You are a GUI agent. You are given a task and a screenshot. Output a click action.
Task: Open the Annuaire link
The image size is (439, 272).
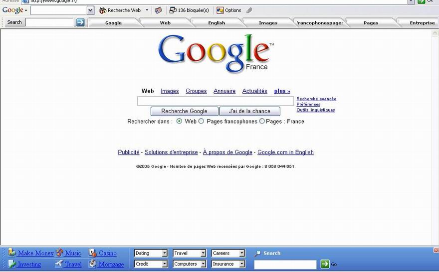click(224, 91)
